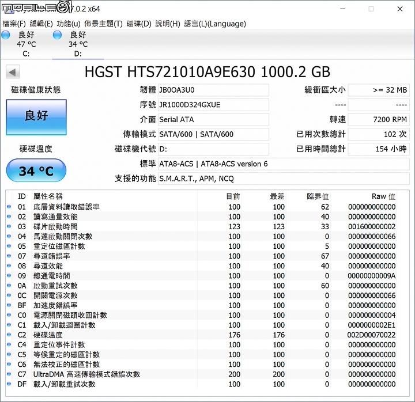
Task: Select drive C: good status indicator
Action: click(x=6, y=35)
